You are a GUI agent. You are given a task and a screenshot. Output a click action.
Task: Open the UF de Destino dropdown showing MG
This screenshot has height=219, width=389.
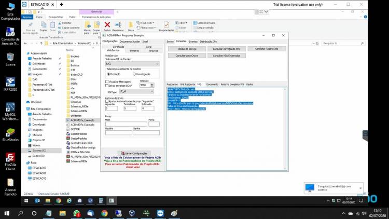tap(132, 64)
